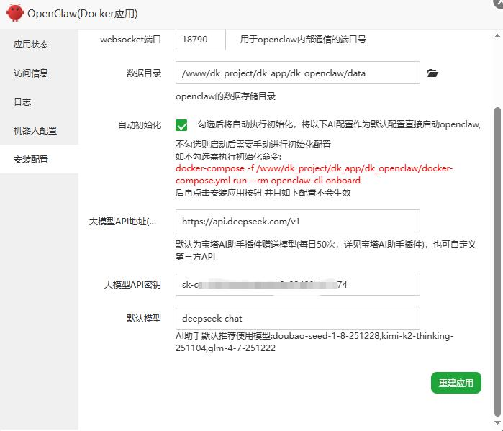Open the folder browser for data directory
The height and width of the screenshot is (431, 503).
[x=432, y=73]
